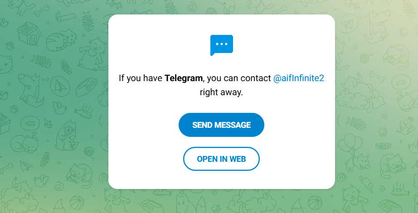418x213 pixels.
Task: Click the steaming food bowl doodle
Action: [397, 187]
